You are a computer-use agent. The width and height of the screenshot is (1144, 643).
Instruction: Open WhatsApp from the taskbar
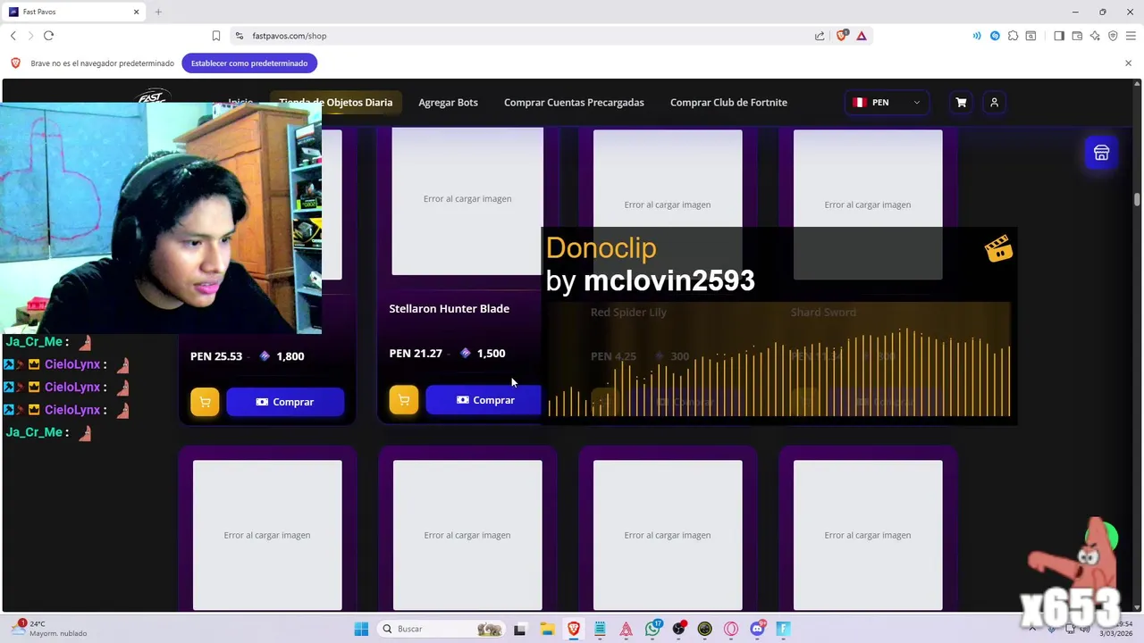pyautogui.click(x=653, y=629)
